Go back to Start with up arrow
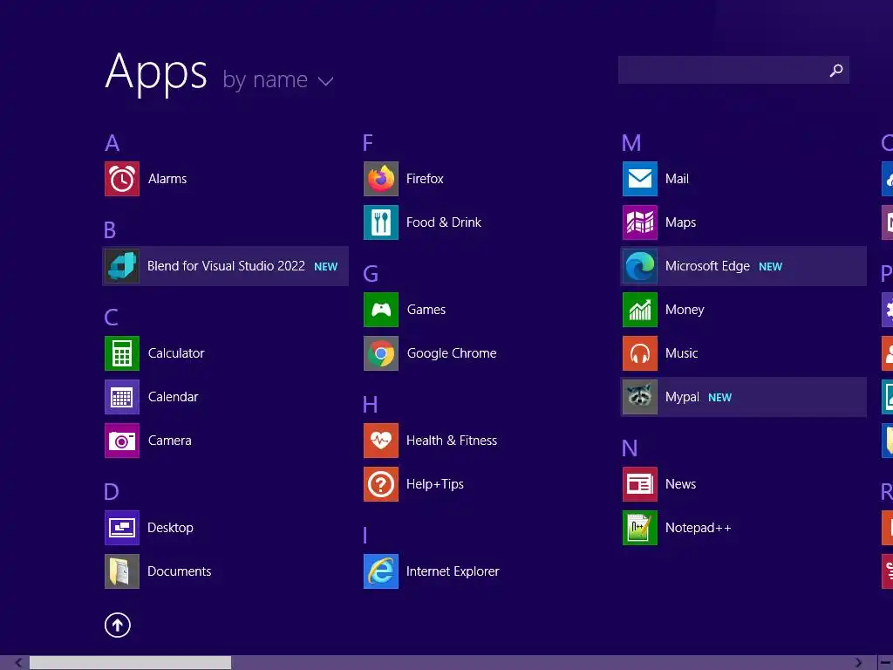Viewport: 893px width, 670px height. tap(118, 625)
